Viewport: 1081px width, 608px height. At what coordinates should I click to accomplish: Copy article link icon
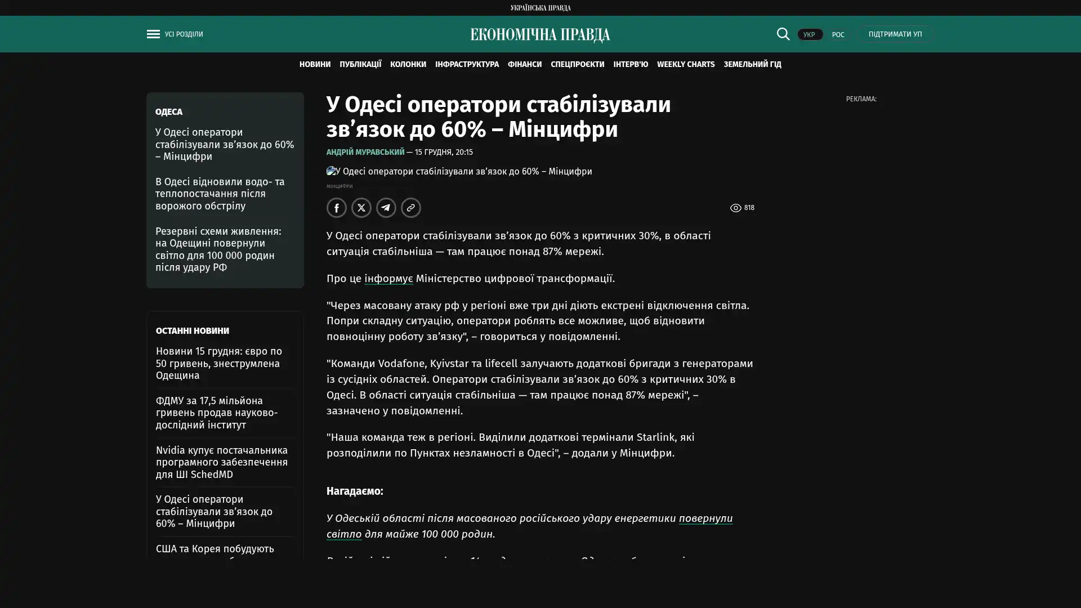click(410, 208)
